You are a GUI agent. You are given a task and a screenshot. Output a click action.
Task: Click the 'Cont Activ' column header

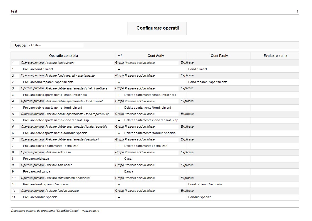point(156,56)
